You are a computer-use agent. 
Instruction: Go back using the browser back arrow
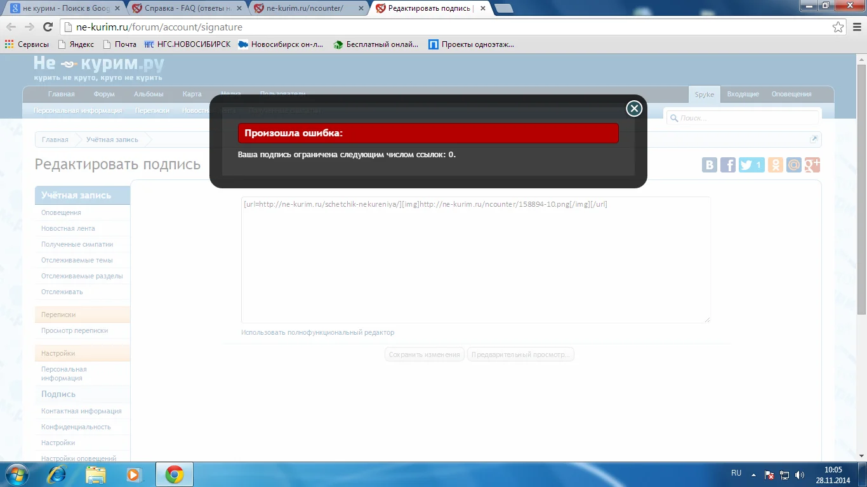(11, 27)
